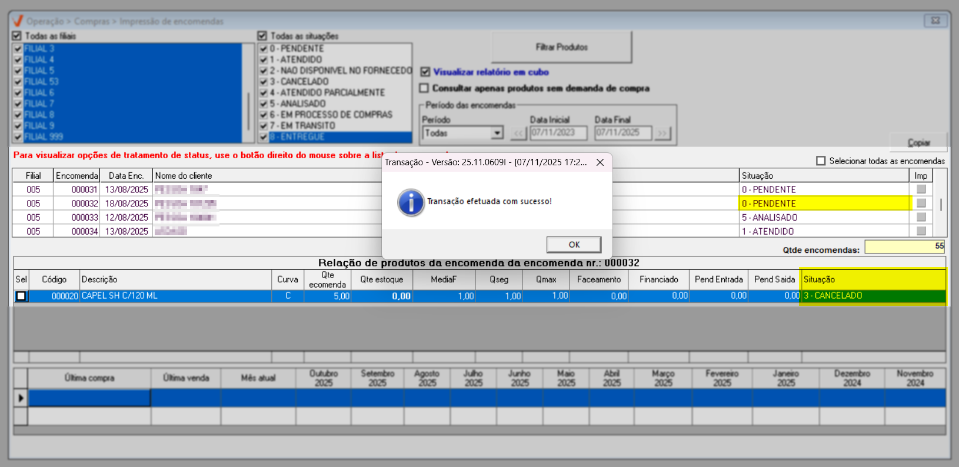Uncheck 1 - ATENDIDO in the situations filter
The height and width of the screenshot is (467, 959).
(264, 59)
